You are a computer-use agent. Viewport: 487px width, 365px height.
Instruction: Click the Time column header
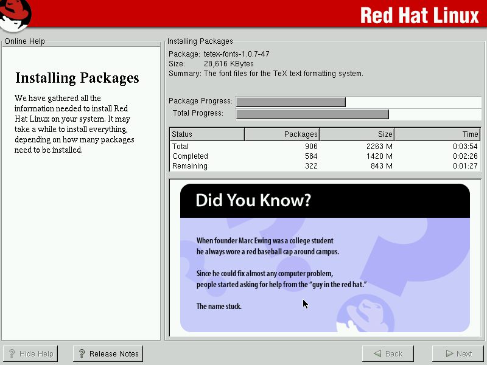point(437,134)
